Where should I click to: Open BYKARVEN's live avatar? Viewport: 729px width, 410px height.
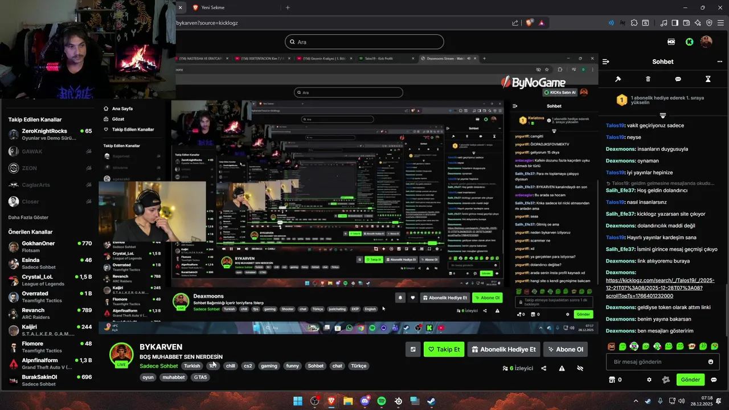click(x=121, y=355)
